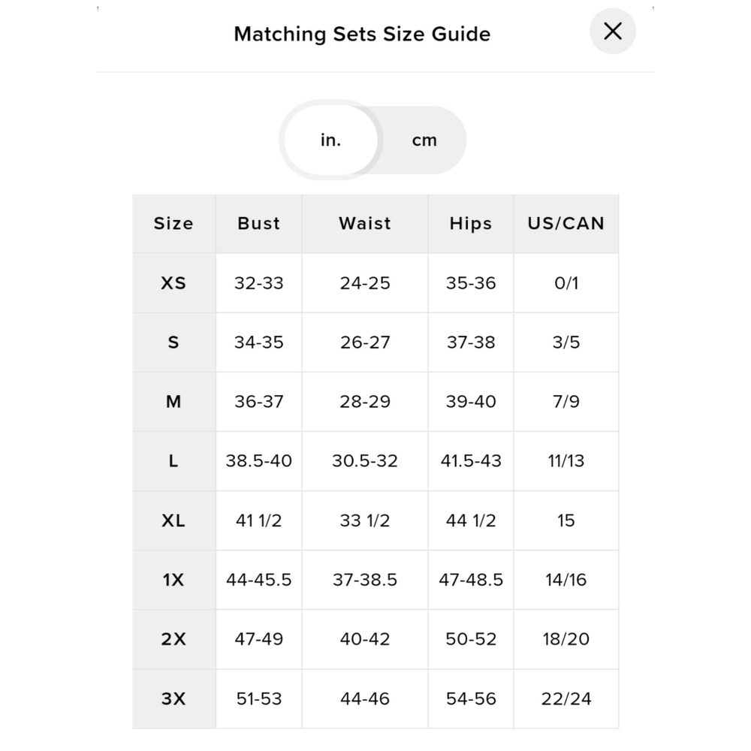The image size is (751, 751).
Task: Switch measurements to cm
Action: pos(424,140)
